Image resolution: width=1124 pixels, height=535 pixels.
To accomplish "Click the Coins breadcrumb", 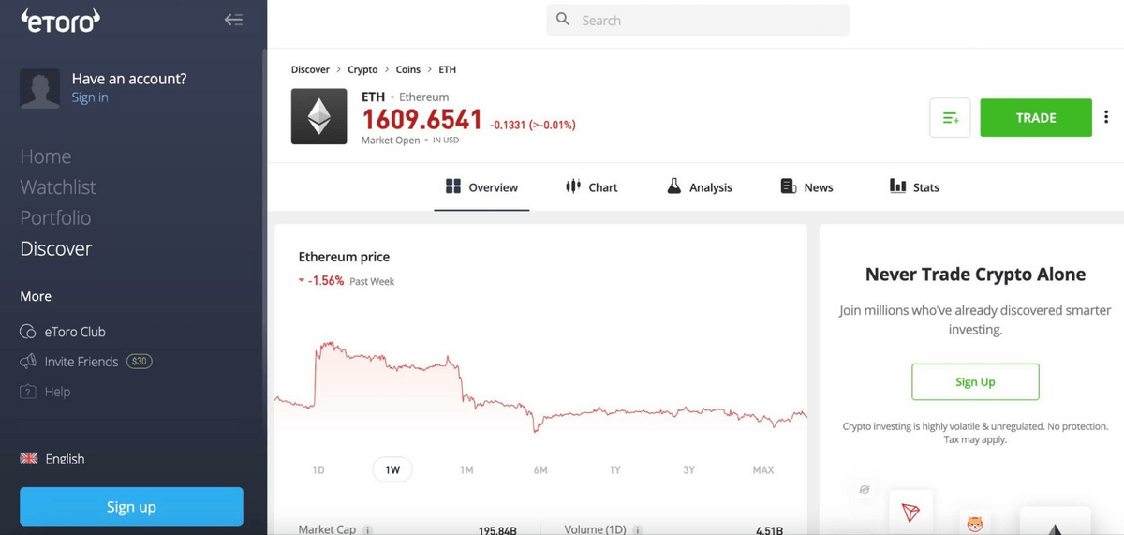I will tap(408, 69).
